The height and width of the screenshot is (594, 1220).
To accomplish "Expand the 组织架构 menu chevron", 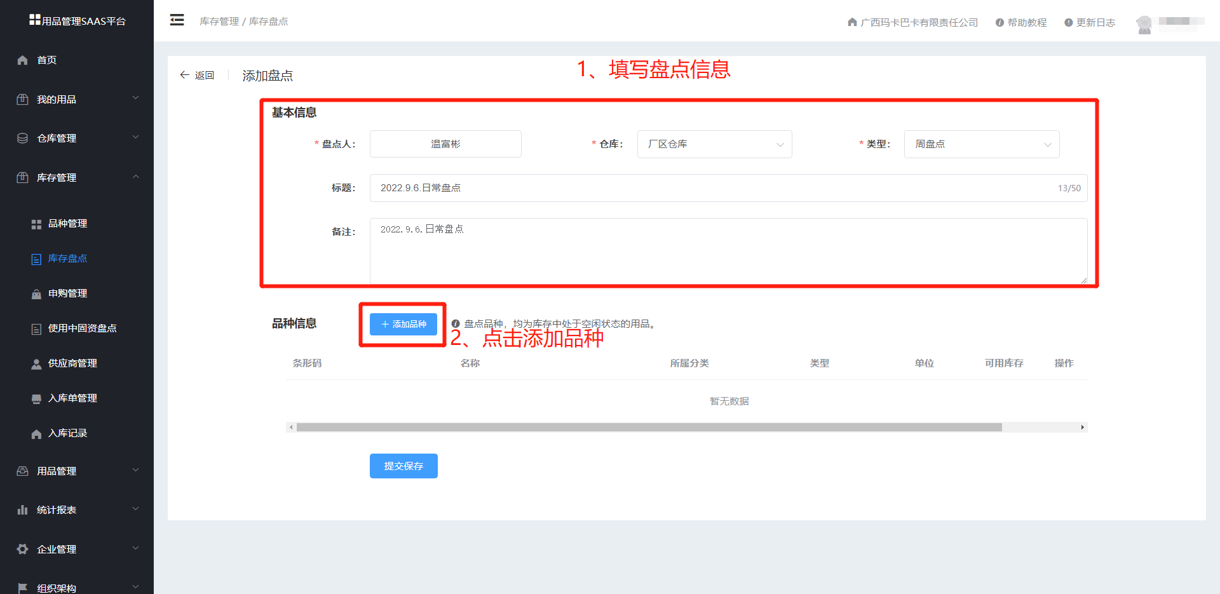I will click(x=135, y=587).
